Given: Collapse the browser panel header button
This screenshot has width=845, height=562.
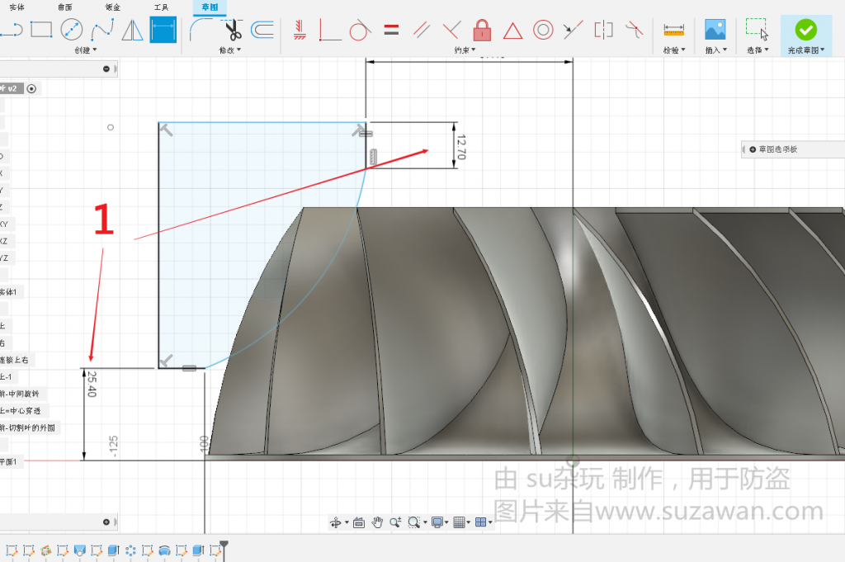Looking at the screenshot, I should pos(106,69).
